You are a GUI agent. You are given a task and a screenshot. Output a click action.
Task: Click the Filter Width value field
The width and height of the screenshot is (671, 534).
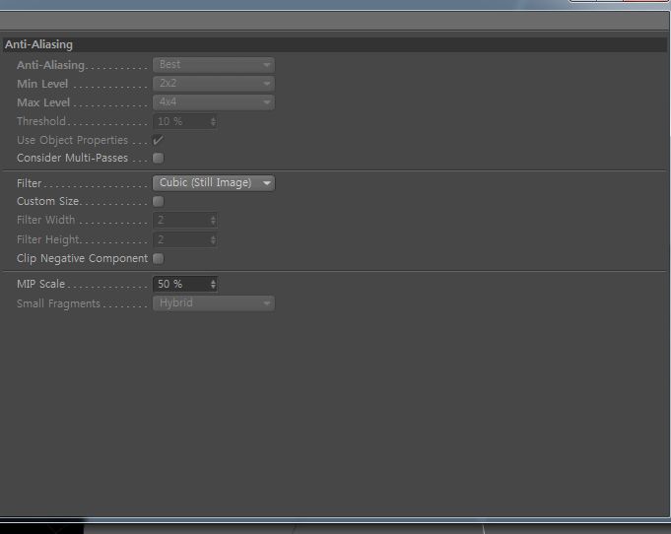[x=181, y=220]
